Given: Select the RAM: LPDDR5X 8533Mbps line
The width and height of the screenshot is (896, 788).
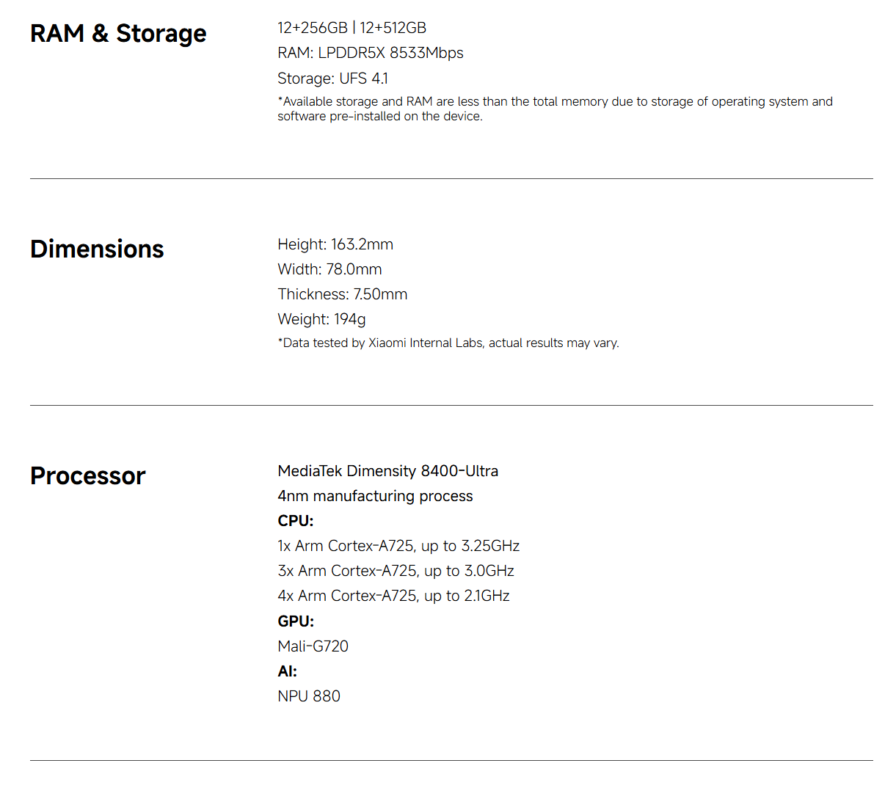Looking at the screenshot, I should click(x=370, y=53).
